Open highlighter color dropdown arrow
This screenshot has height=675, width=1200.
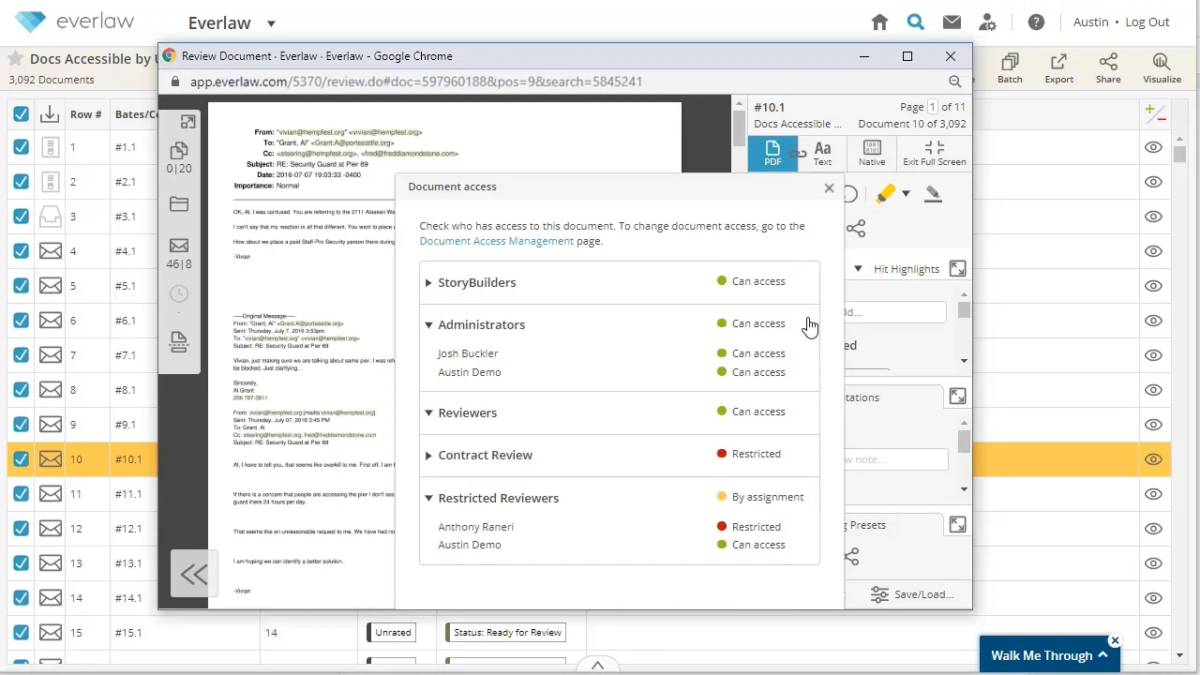[x=906, y=194]
